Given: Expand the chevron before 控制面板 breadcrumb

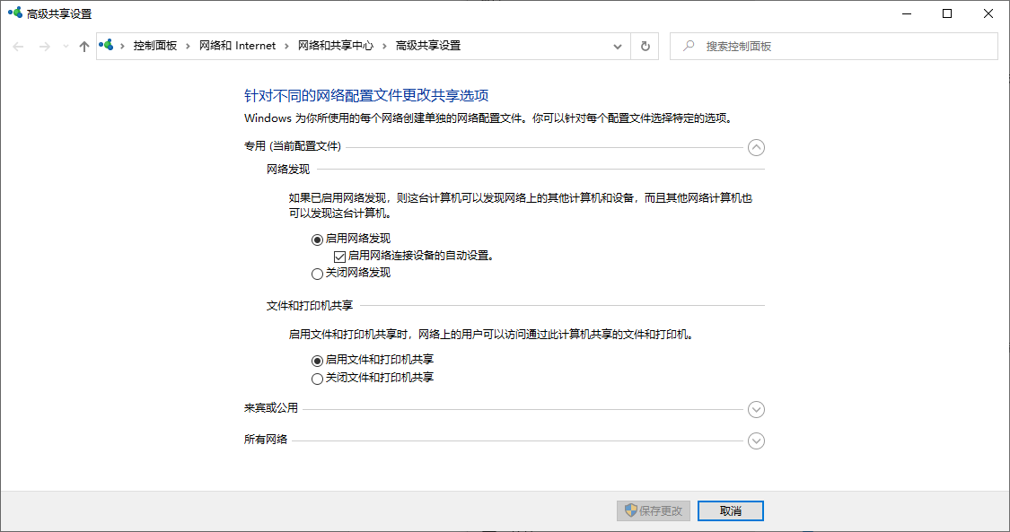Looking at the screenshot, I should [x=122, y=46].
